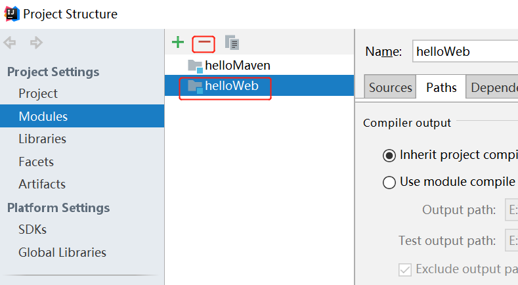This screenshot has width=518, height=285.
Task: Click the helloMaven module folder icon
Action: click(x=195, y=65)
